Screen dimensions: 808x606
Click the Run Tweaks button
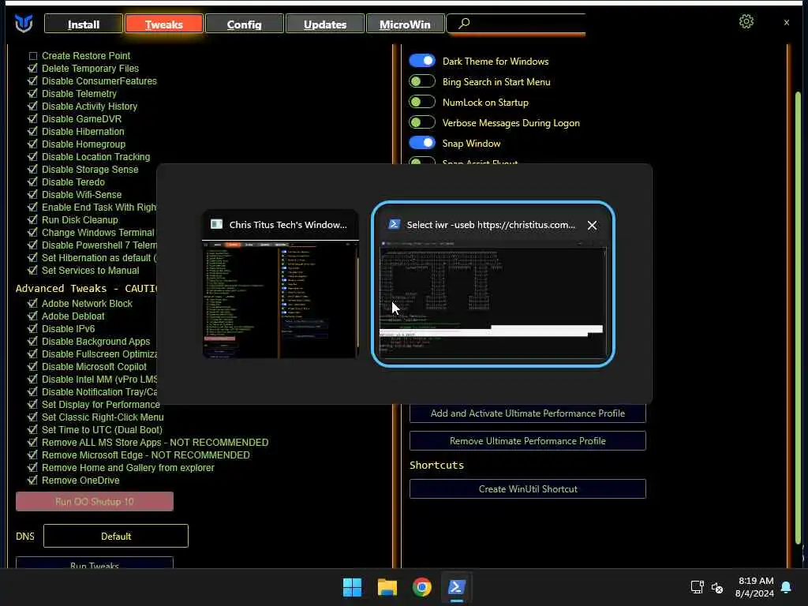tap(95, 563)
